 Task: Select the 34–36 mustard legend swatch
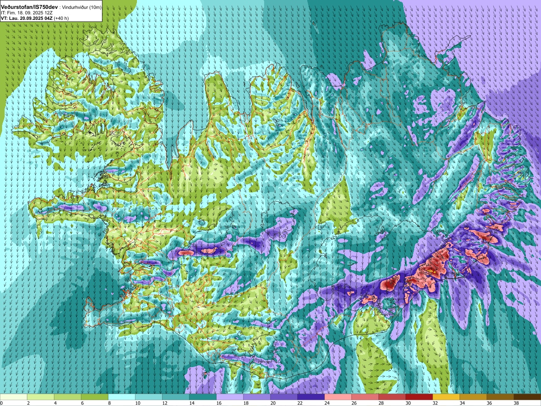(473, 397)
